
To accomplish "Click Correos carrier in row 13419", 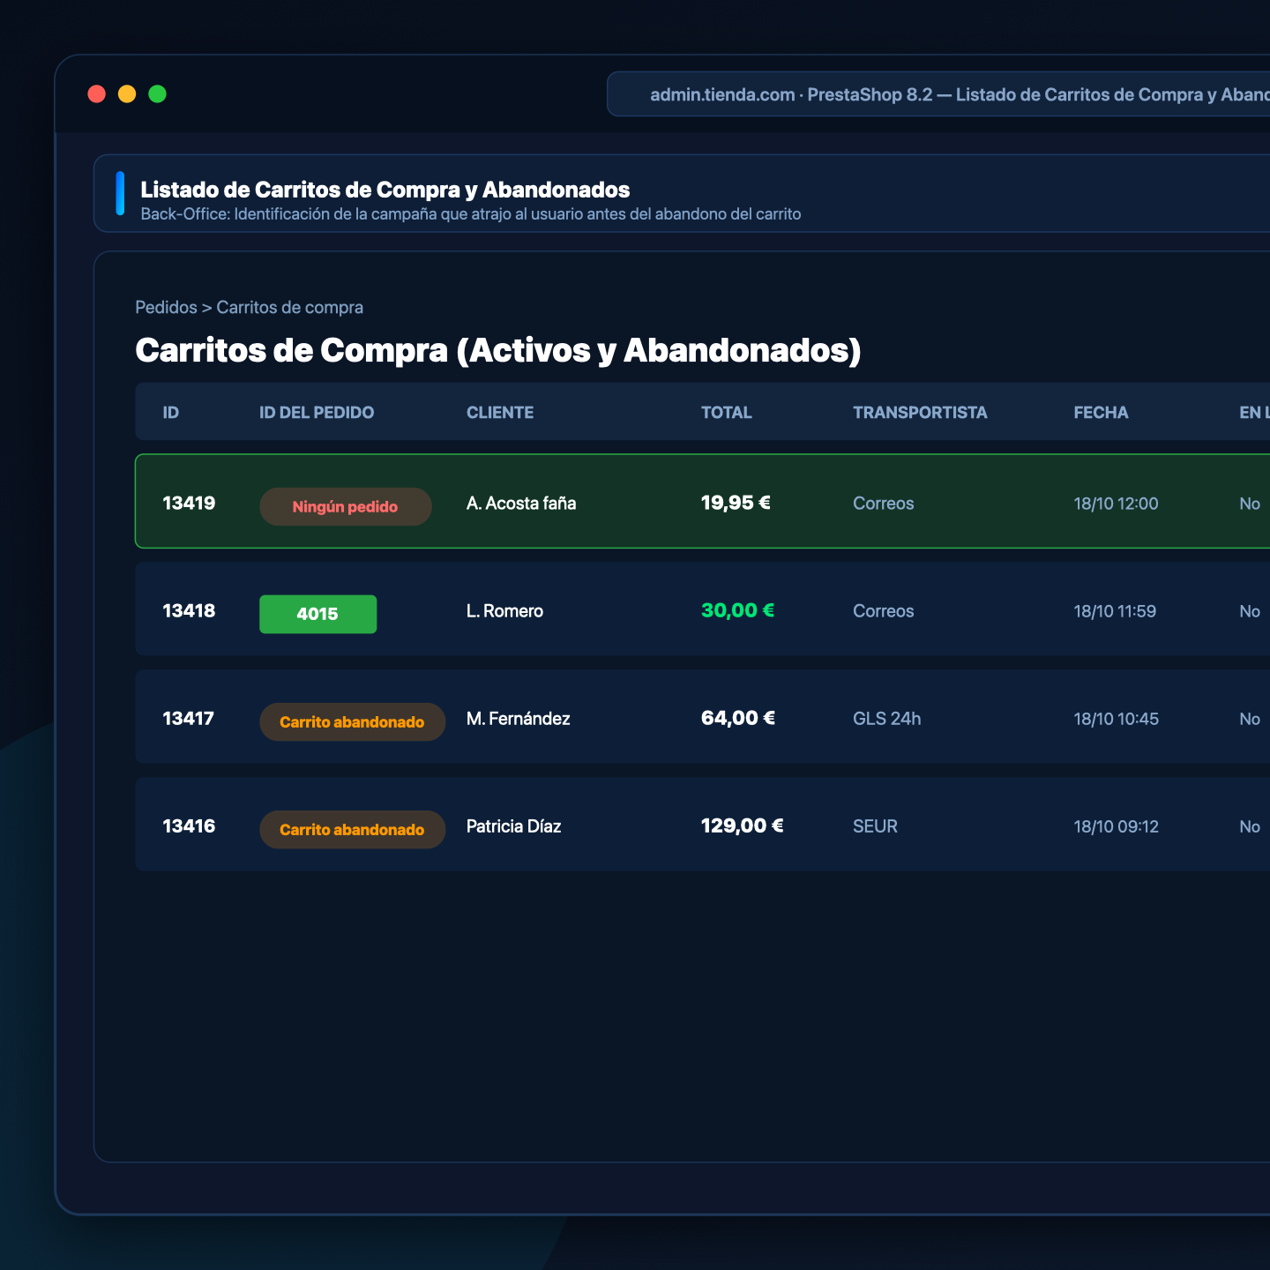I will point(883,504).
